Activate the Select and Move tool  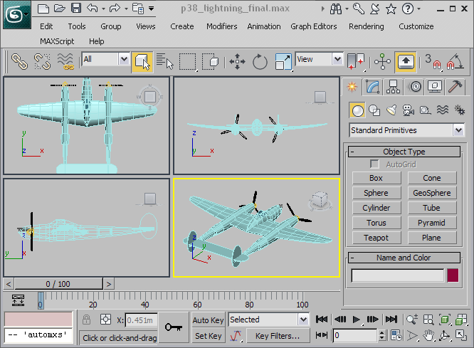coord(237,62)
